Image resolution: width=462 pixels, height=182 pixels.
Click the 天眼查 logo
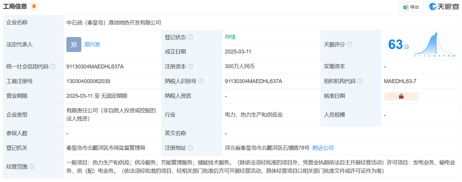[444, 7]
